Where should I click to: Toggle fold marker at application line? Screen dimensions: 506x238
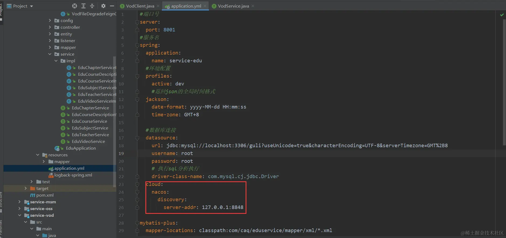pos(137,53)
